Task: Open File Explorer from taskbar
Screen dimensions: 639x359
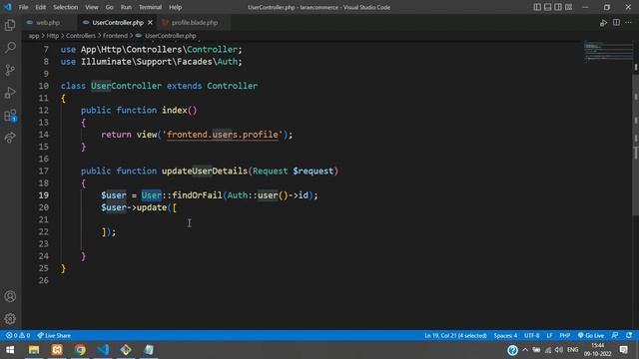Action: tap(34, 350)
